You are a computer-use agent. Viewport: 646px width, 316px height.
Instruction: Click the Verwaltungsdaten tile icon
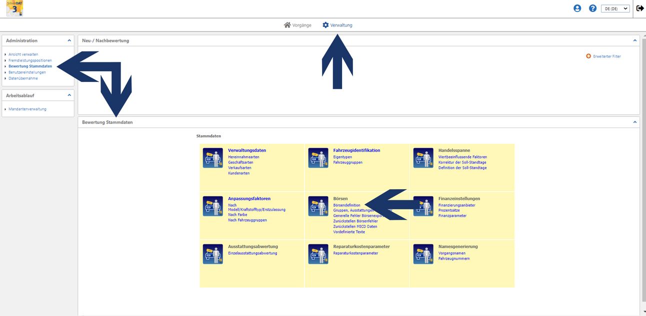click(x=213, y=158)
